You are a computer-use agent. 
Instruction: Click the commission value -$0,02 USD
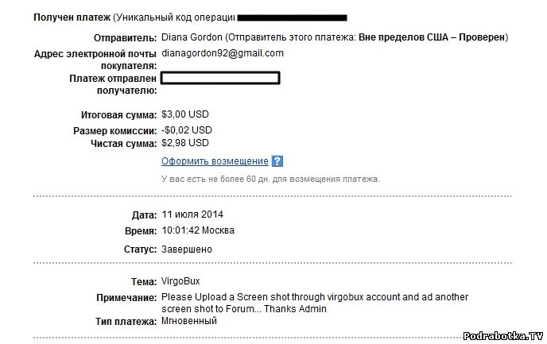click(x=187, y=129)
